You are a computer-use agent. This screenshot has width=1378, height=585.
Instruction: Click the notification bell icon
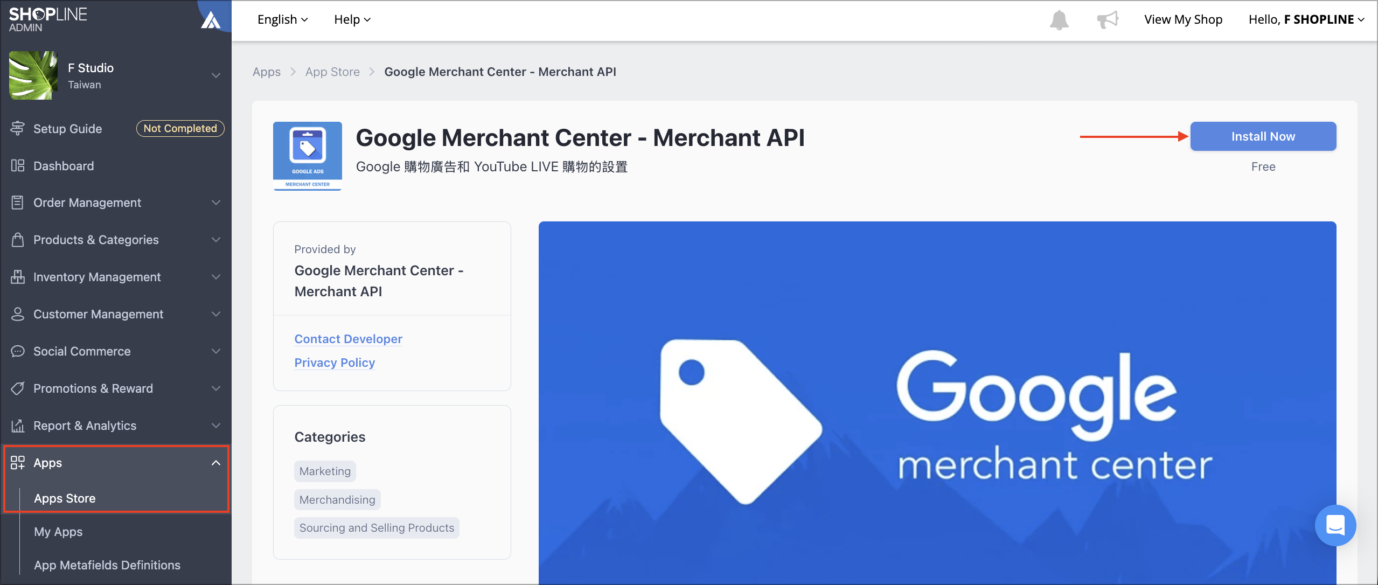click(1059, 20)
